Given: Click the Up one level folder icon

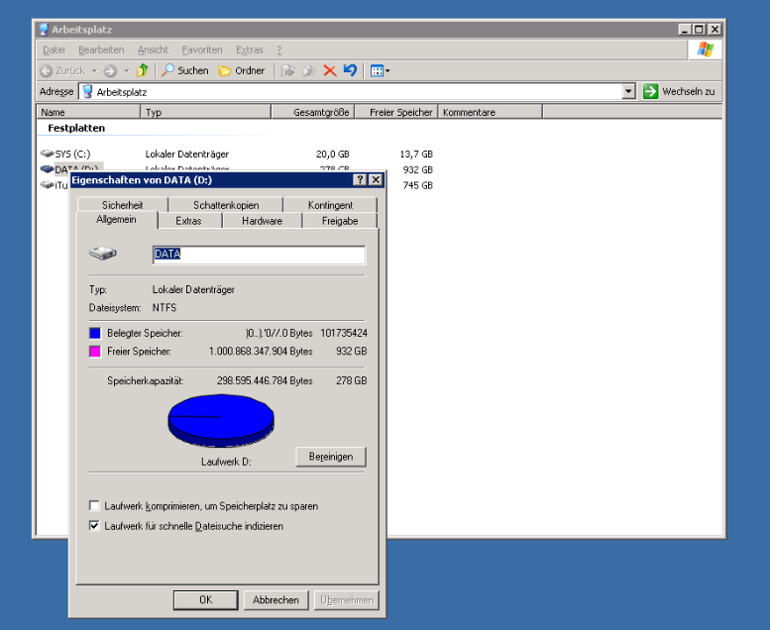Looking at the screenshot, I should click(143, 70).
